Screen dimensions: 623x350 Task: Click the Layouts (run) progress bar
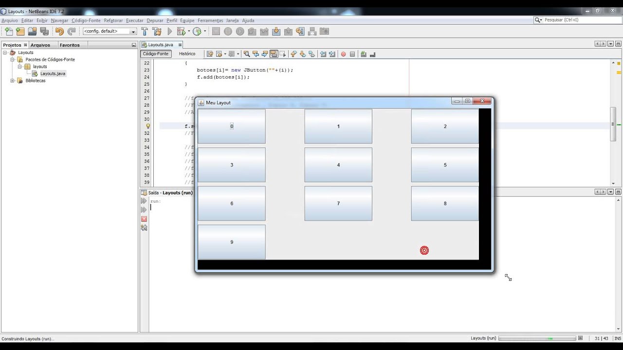537,338
